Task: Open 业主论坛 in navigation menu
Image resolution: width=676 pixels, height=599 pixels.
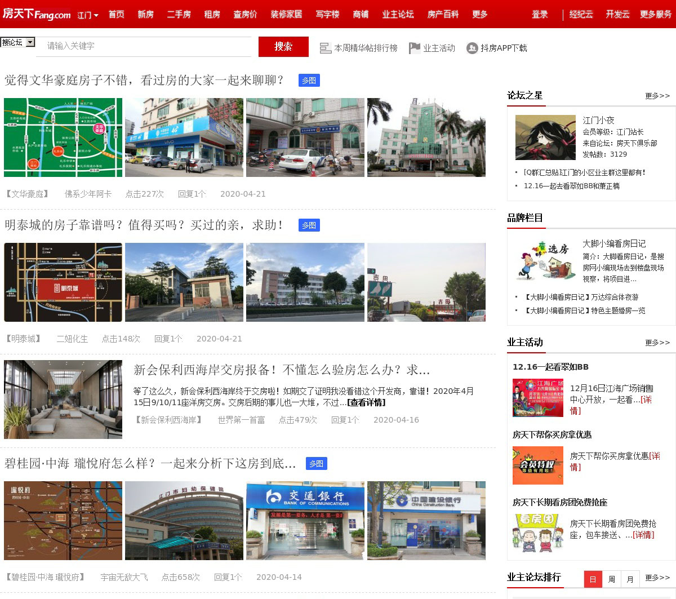Action: [398, 14]
